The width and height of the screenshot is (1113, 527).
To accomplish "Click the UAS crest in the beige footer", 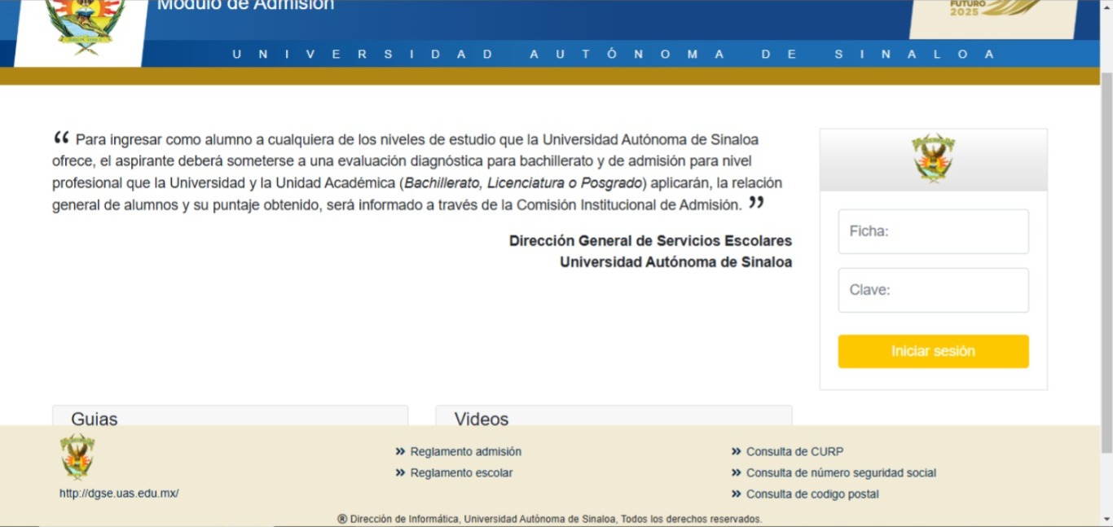I will coord(77,457).
